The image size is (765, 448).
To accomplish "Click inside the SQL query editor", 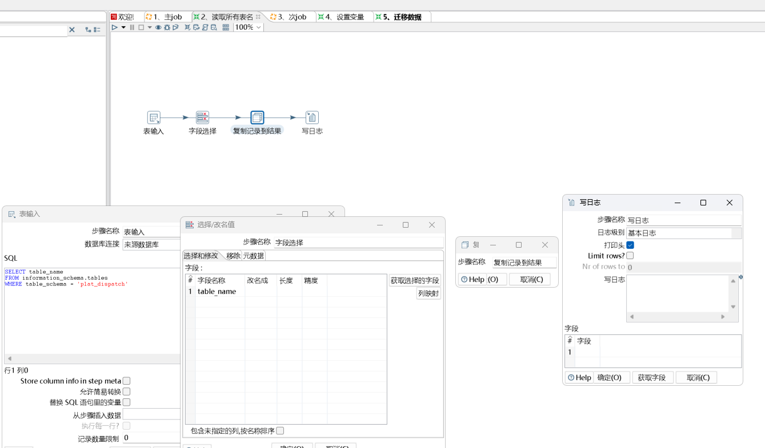I will [92, 311].
